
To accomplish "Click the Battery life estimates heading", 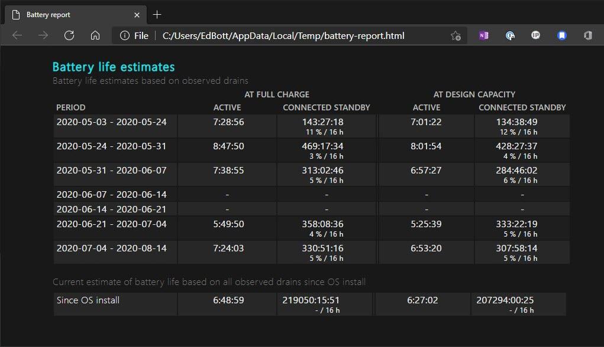I will tap(114, 67).
